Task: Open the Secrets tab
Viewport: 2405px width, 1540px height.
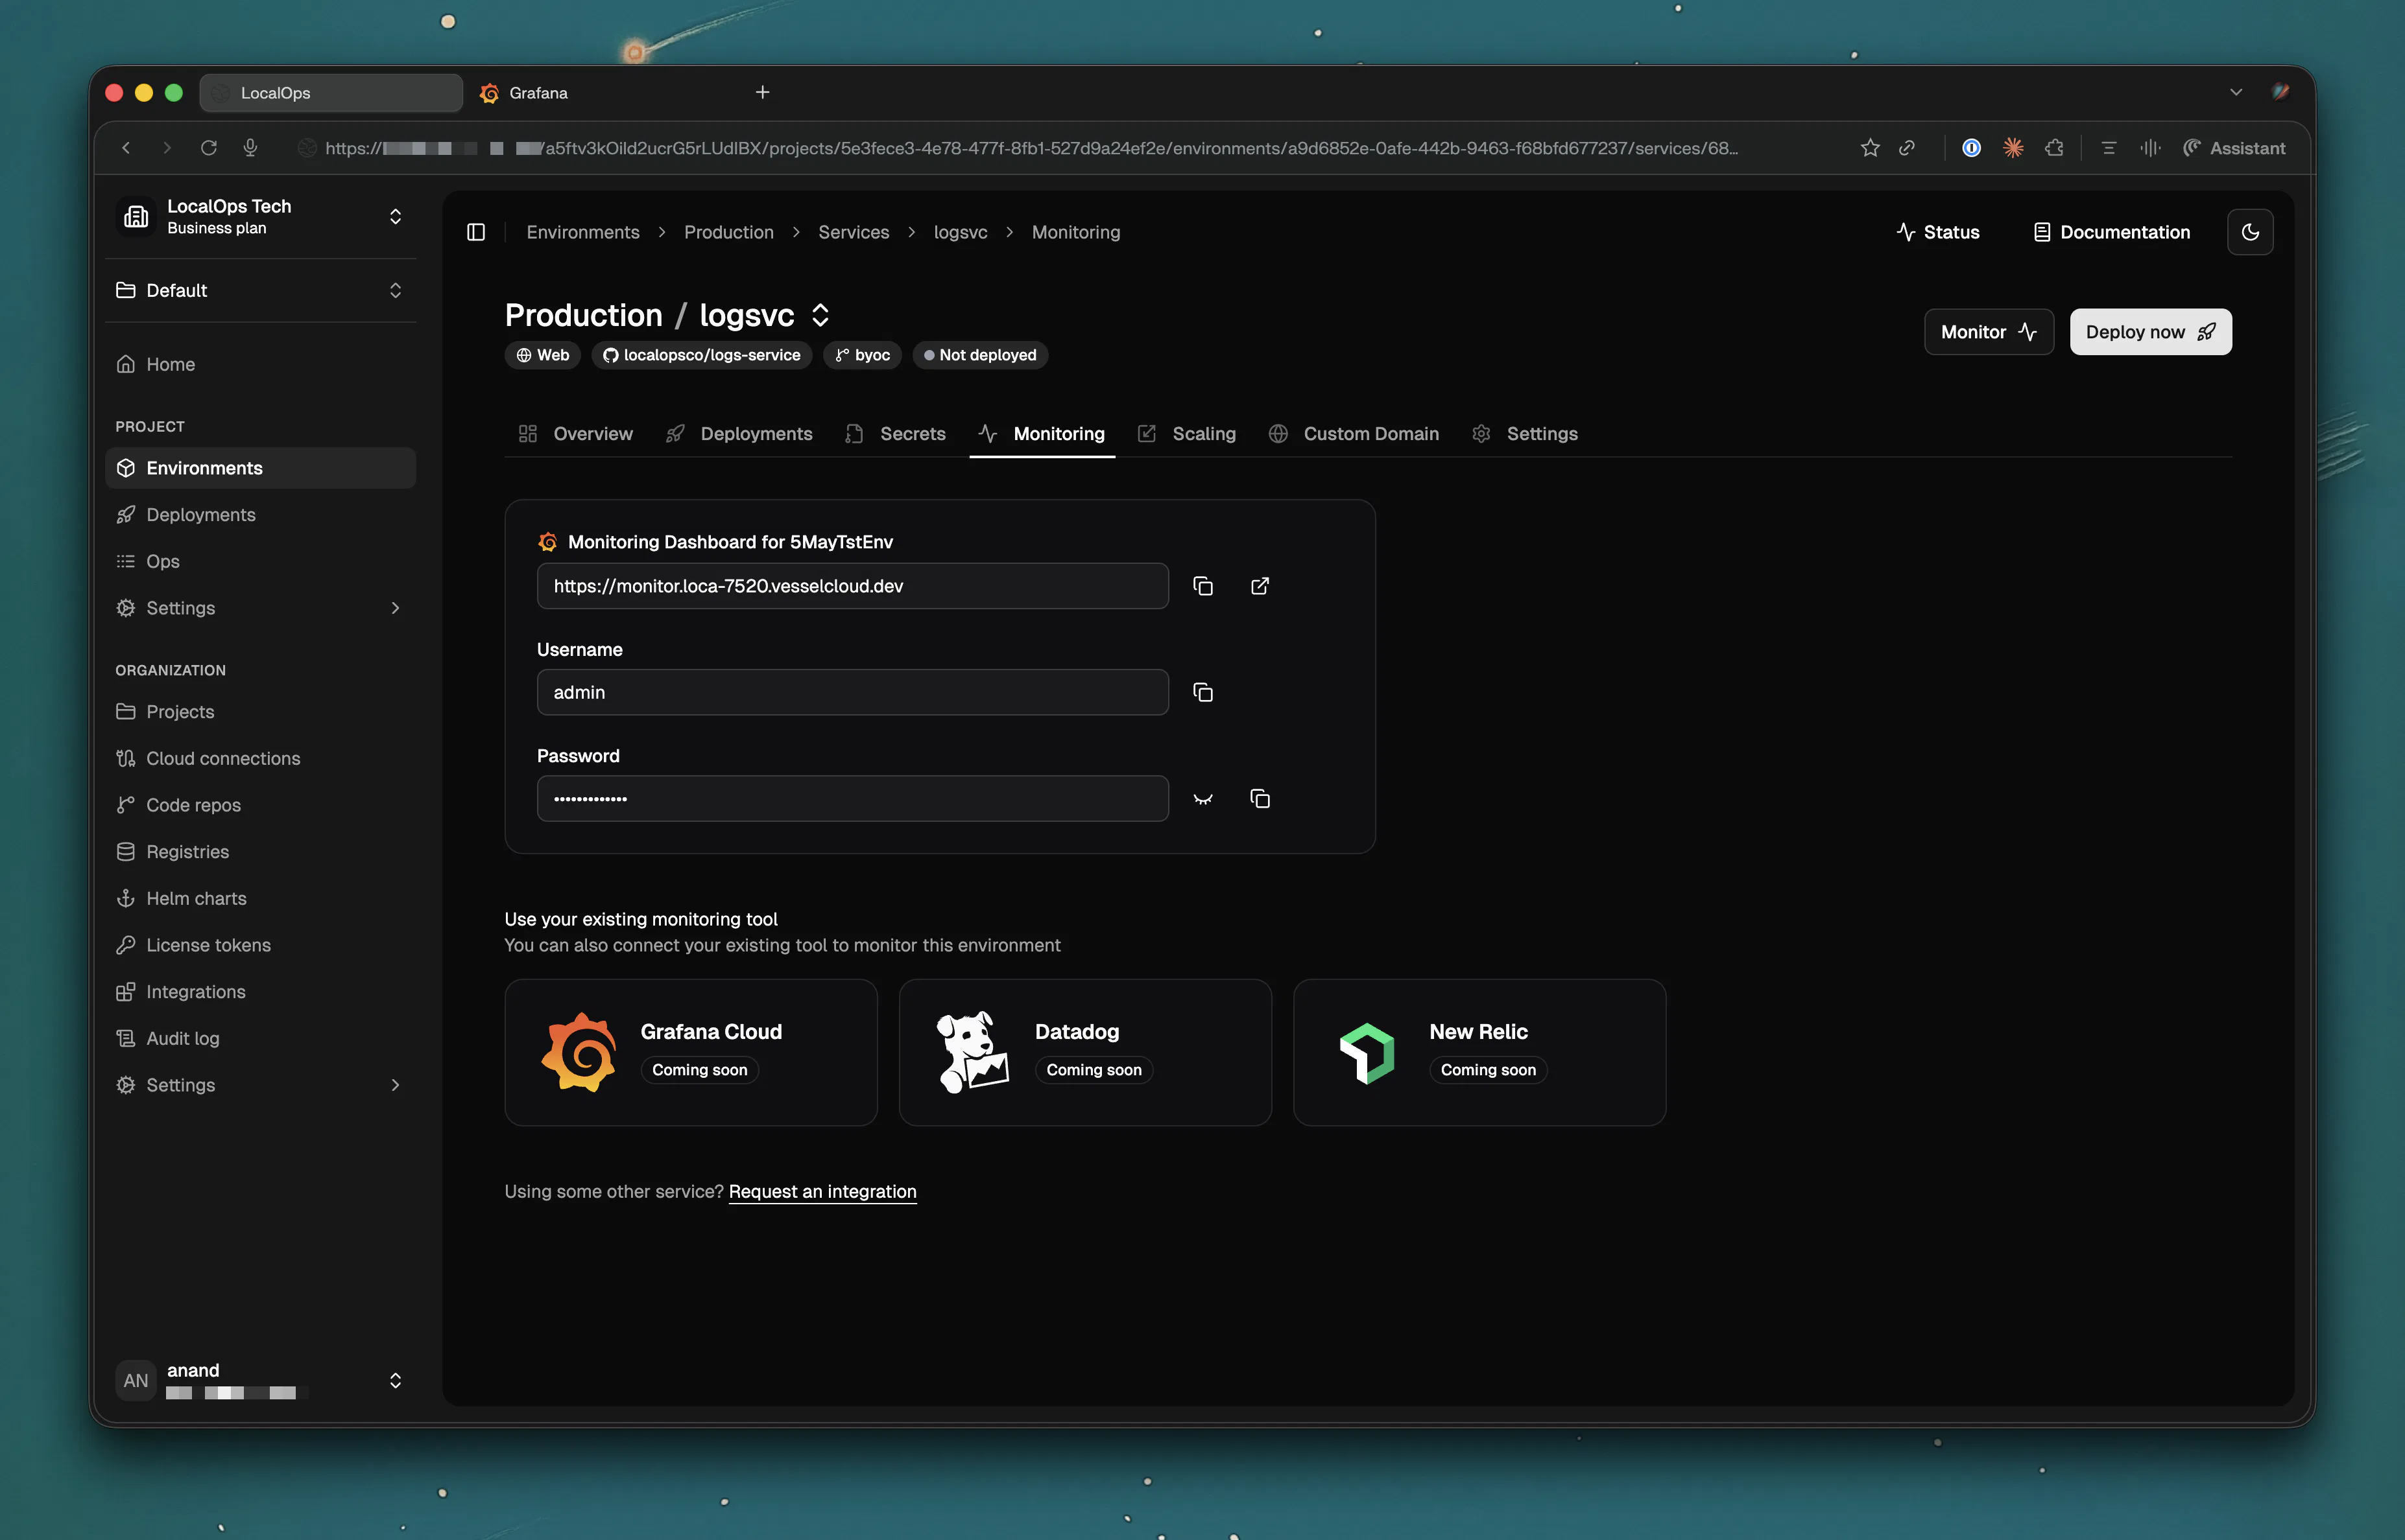Action: (x=895, y=434)
